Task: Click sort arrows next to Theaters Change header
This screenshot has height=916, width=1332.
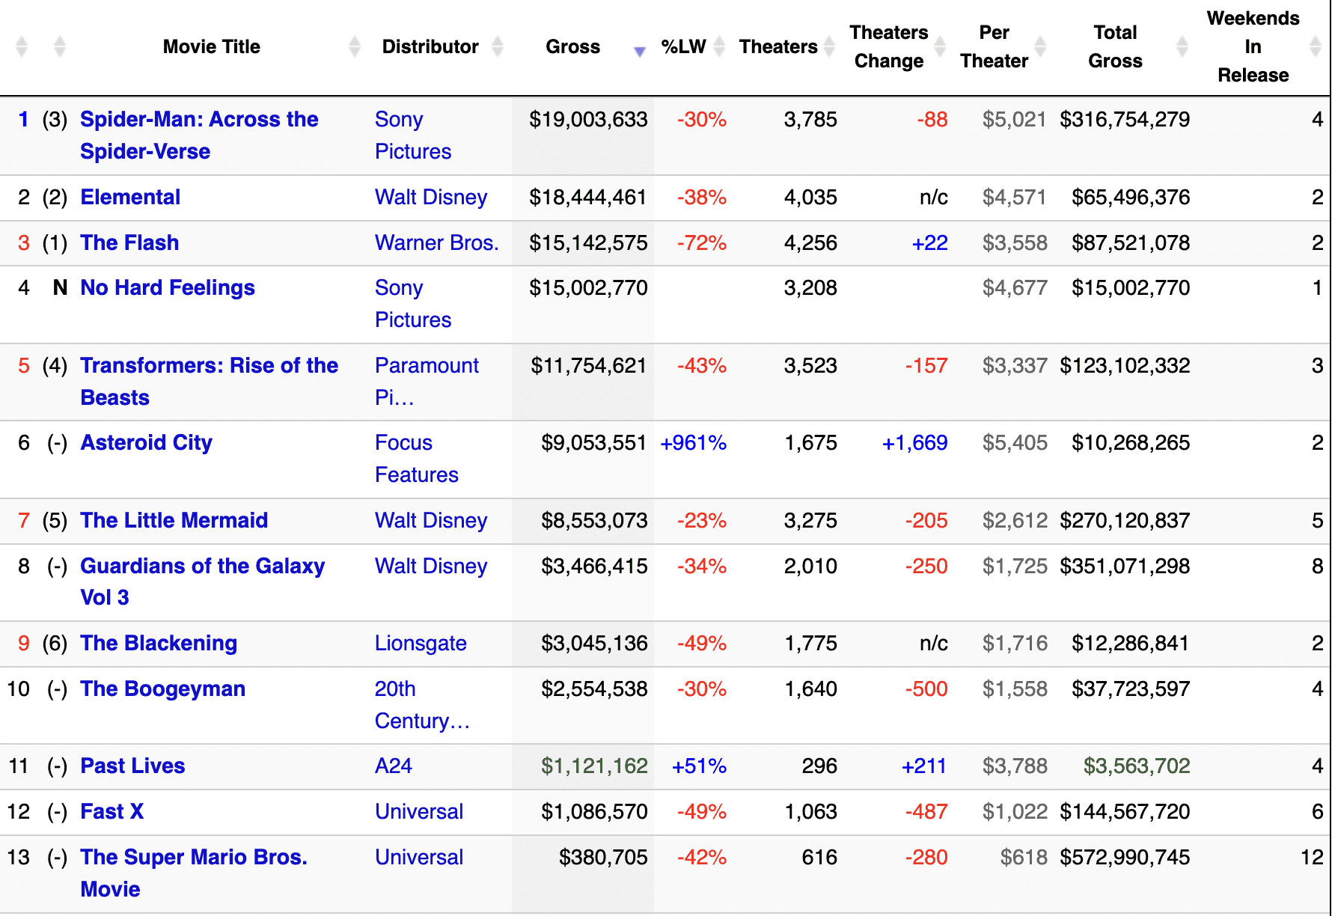Action: (x=941, y=46)
